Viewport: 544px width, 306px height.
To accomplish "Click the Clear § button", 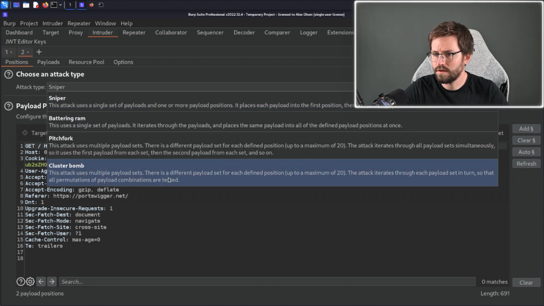I will [526, 140].
